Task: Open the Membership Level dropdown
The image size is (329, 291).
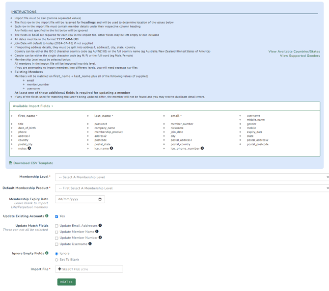Action: pyautogui.click(x=192, y=177)
